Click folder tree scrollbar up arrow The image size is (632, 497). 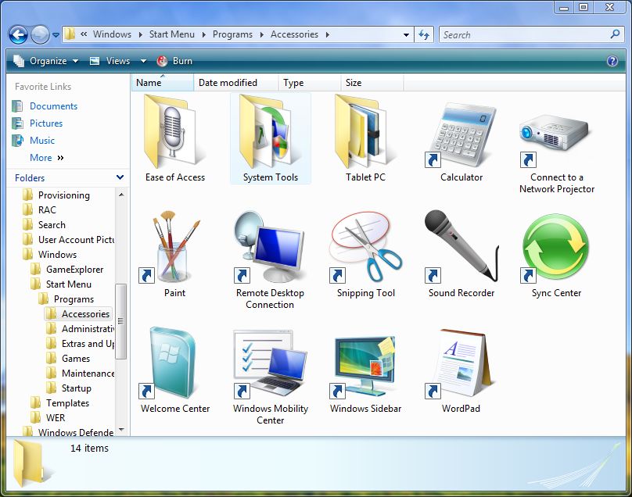(x=121, y=195)
